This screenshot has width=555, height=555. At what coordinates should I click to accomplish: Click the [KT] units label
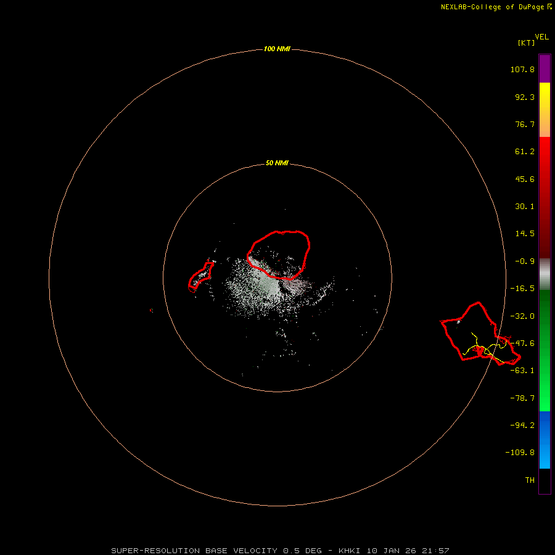[527, 43]
